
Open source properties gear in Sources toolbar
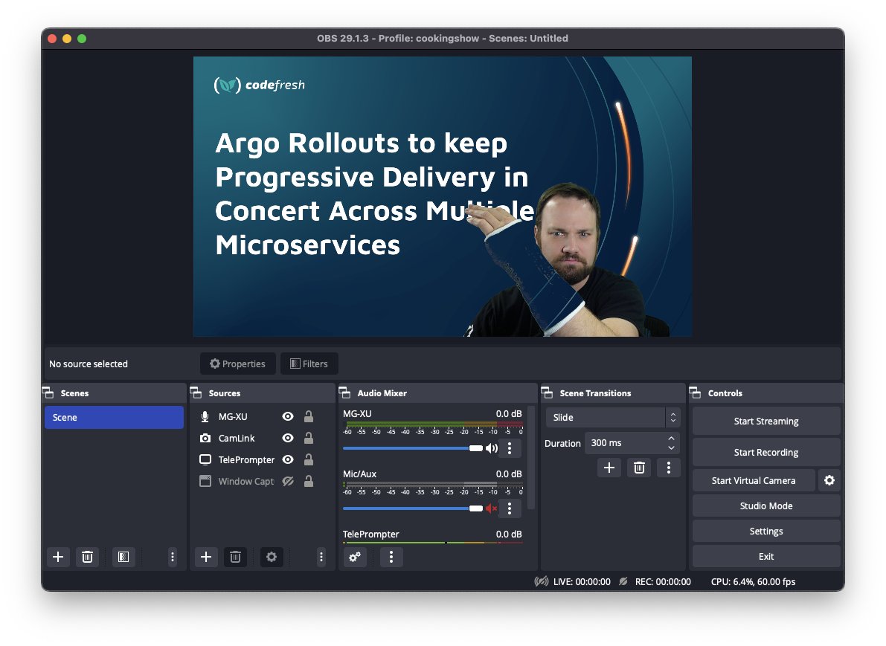pos(272,557)
